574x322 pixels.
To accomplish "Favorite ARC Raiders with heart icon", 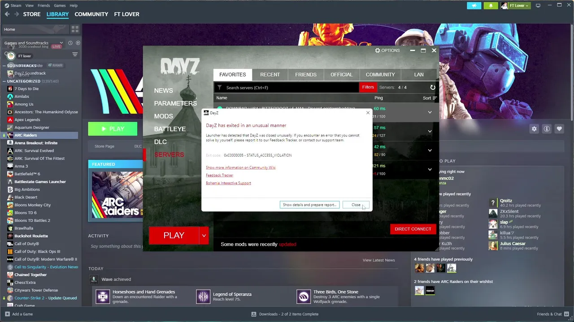I will 559,129.
